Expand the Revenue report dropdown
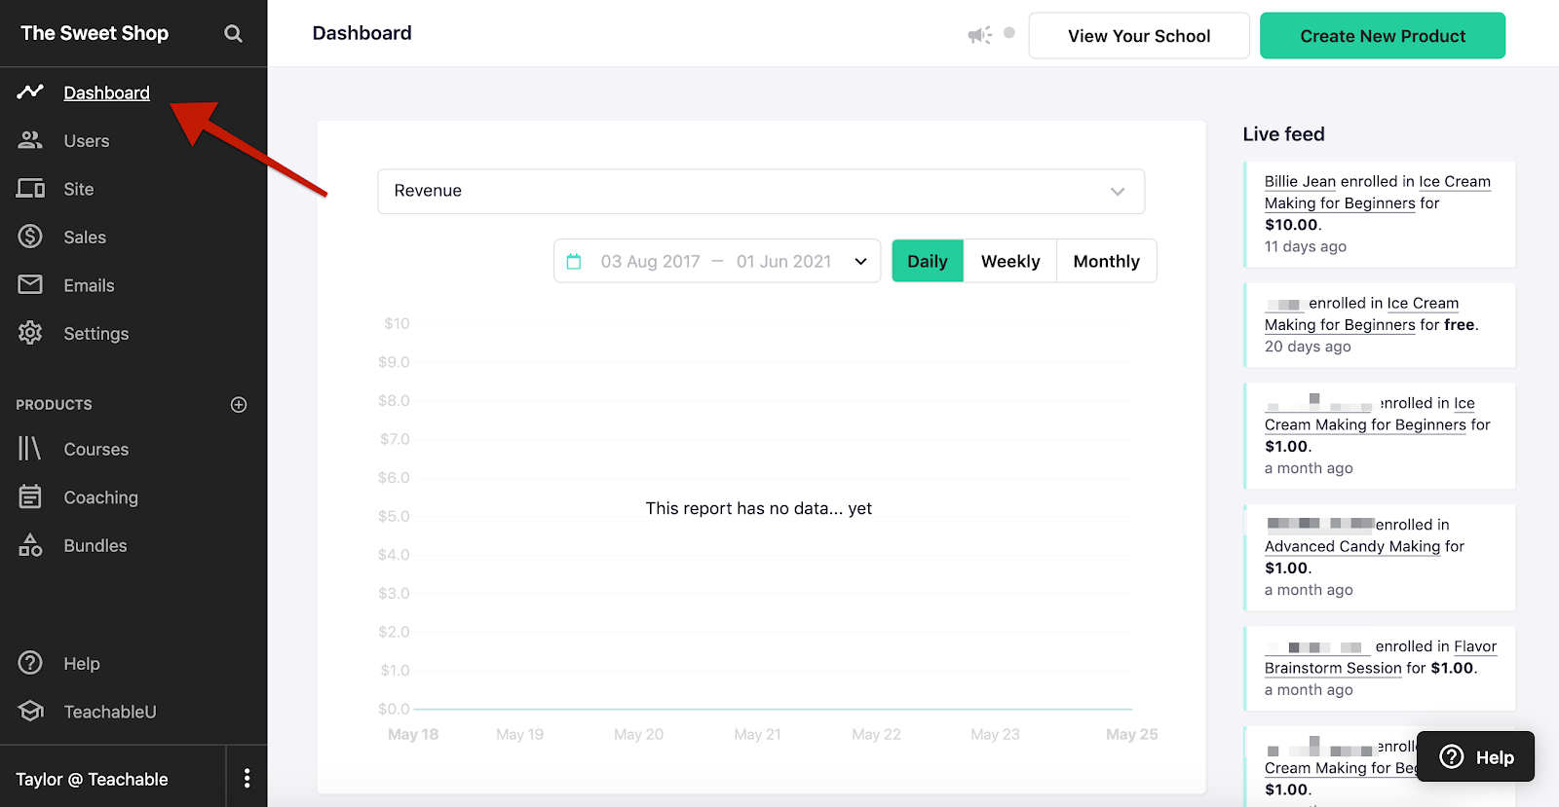 [761, 192]
